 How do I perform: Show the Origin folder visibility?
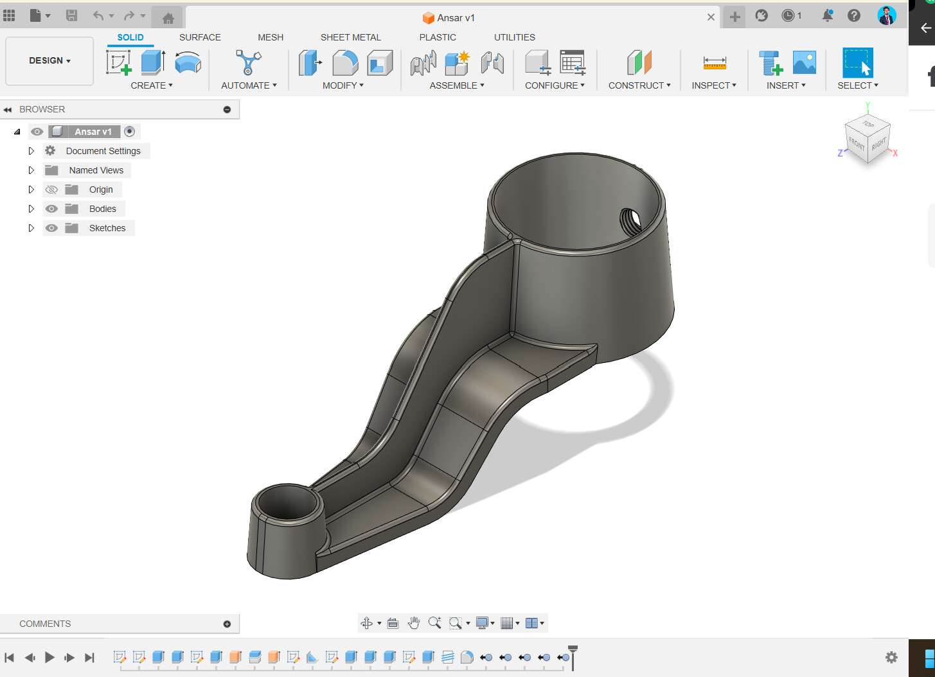(x=51, y=189)
